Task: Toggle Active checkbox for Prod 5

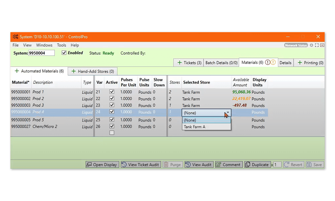Action: 112,119
